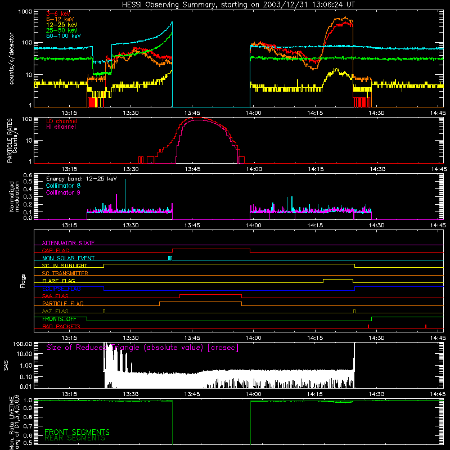Click the FRONTS OFF flag label
450x450 pixels.
59,319
